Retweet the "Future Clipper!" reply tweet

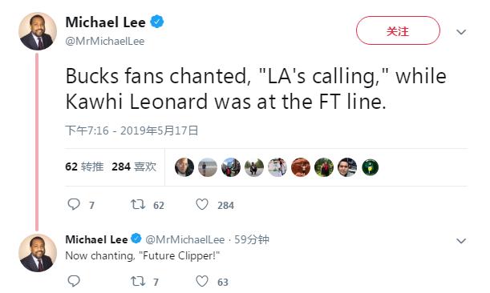(138, 281)
